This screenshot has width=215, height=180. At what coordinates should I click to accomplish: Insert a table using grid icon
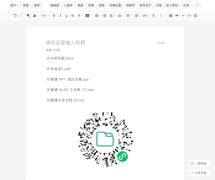pyautogui.click(x=171, y=16)
